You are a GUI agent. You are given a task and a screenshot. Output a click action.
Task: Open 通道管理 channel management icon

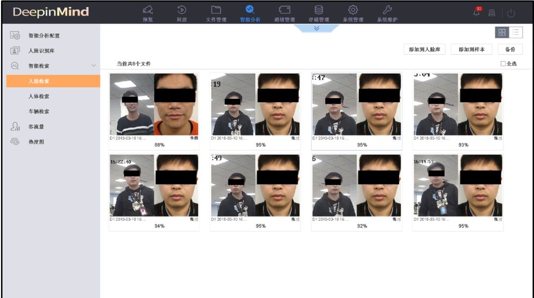[284, 10]
